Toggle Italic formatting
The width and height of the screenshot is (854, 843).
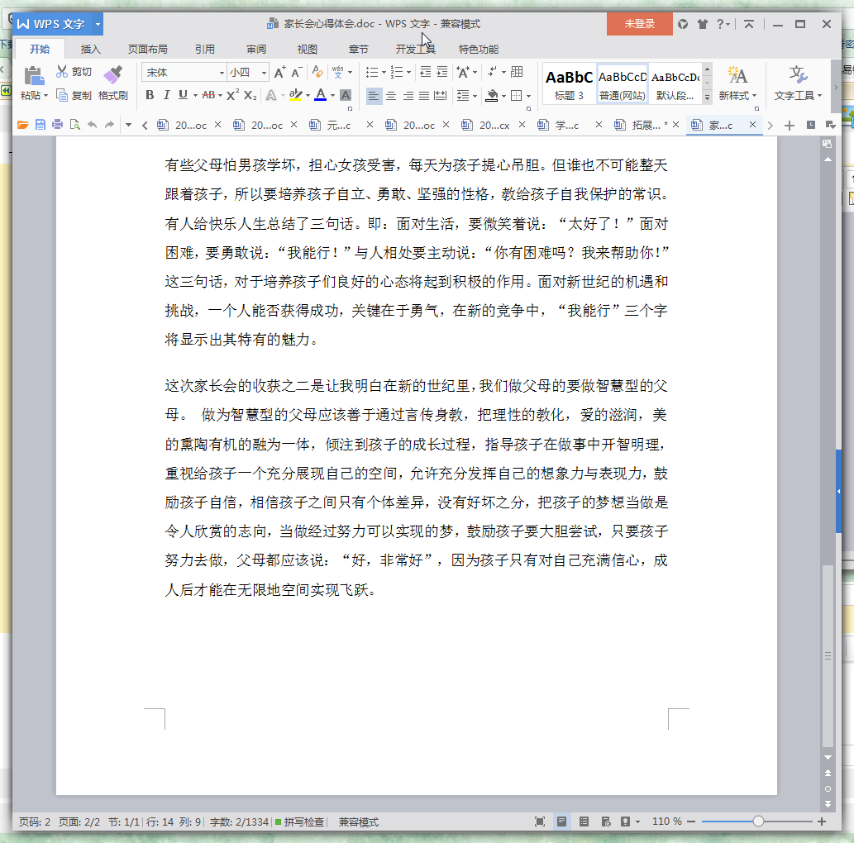[x=167, y=95]
